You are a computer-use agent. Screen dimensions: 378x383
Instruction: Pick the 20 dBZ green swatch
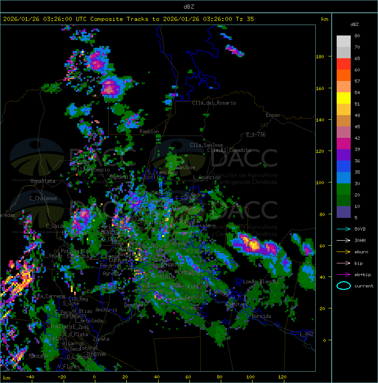pos(343,200)
